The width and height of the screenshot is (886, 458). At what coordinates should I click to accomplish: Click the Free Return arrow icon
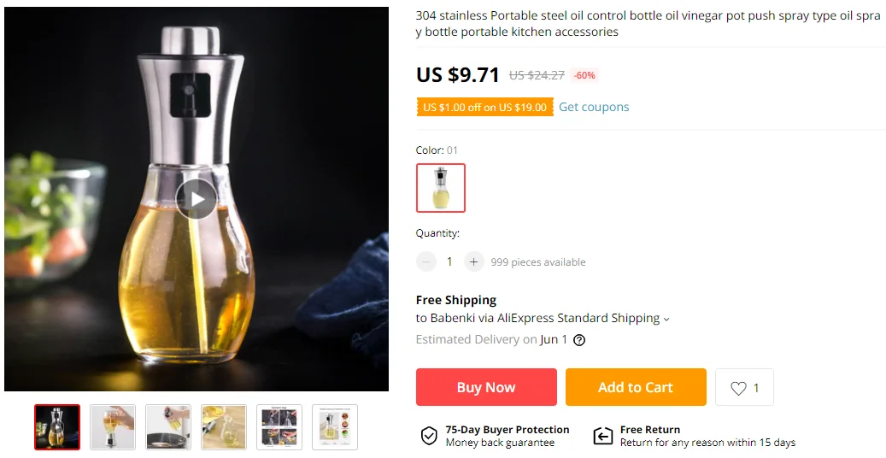pos(603,437)
